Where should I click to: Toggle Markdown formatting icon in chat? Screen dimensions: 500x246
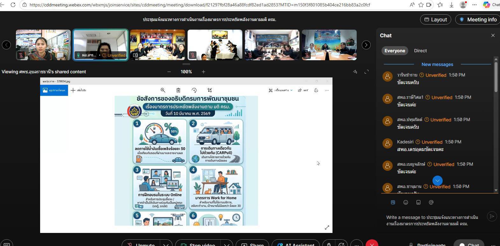(393, 202)
